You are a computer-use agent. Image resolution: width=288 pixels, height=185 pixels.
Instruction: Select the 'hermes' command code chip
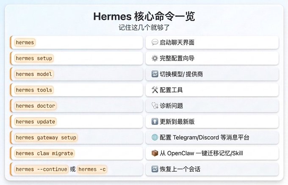tap(25, 42)
